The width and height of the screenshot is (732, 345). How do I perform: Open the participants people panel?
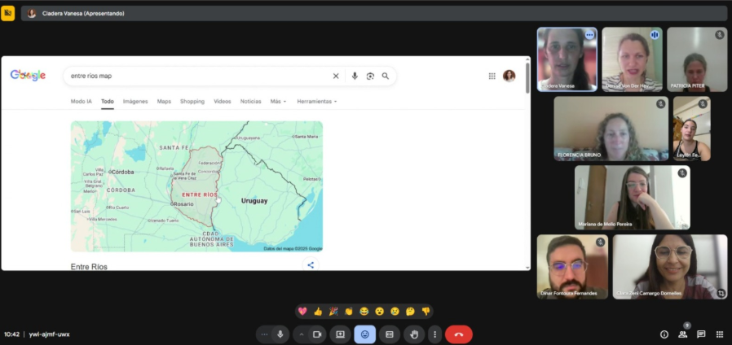[682, 334]
